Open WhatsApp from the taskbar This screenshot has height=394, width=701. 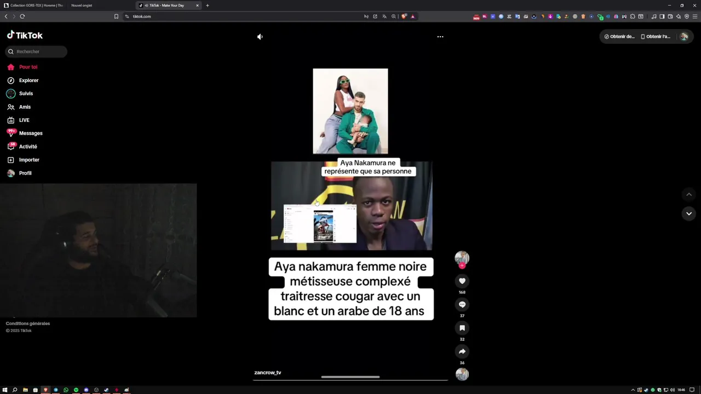click(66, 390)
